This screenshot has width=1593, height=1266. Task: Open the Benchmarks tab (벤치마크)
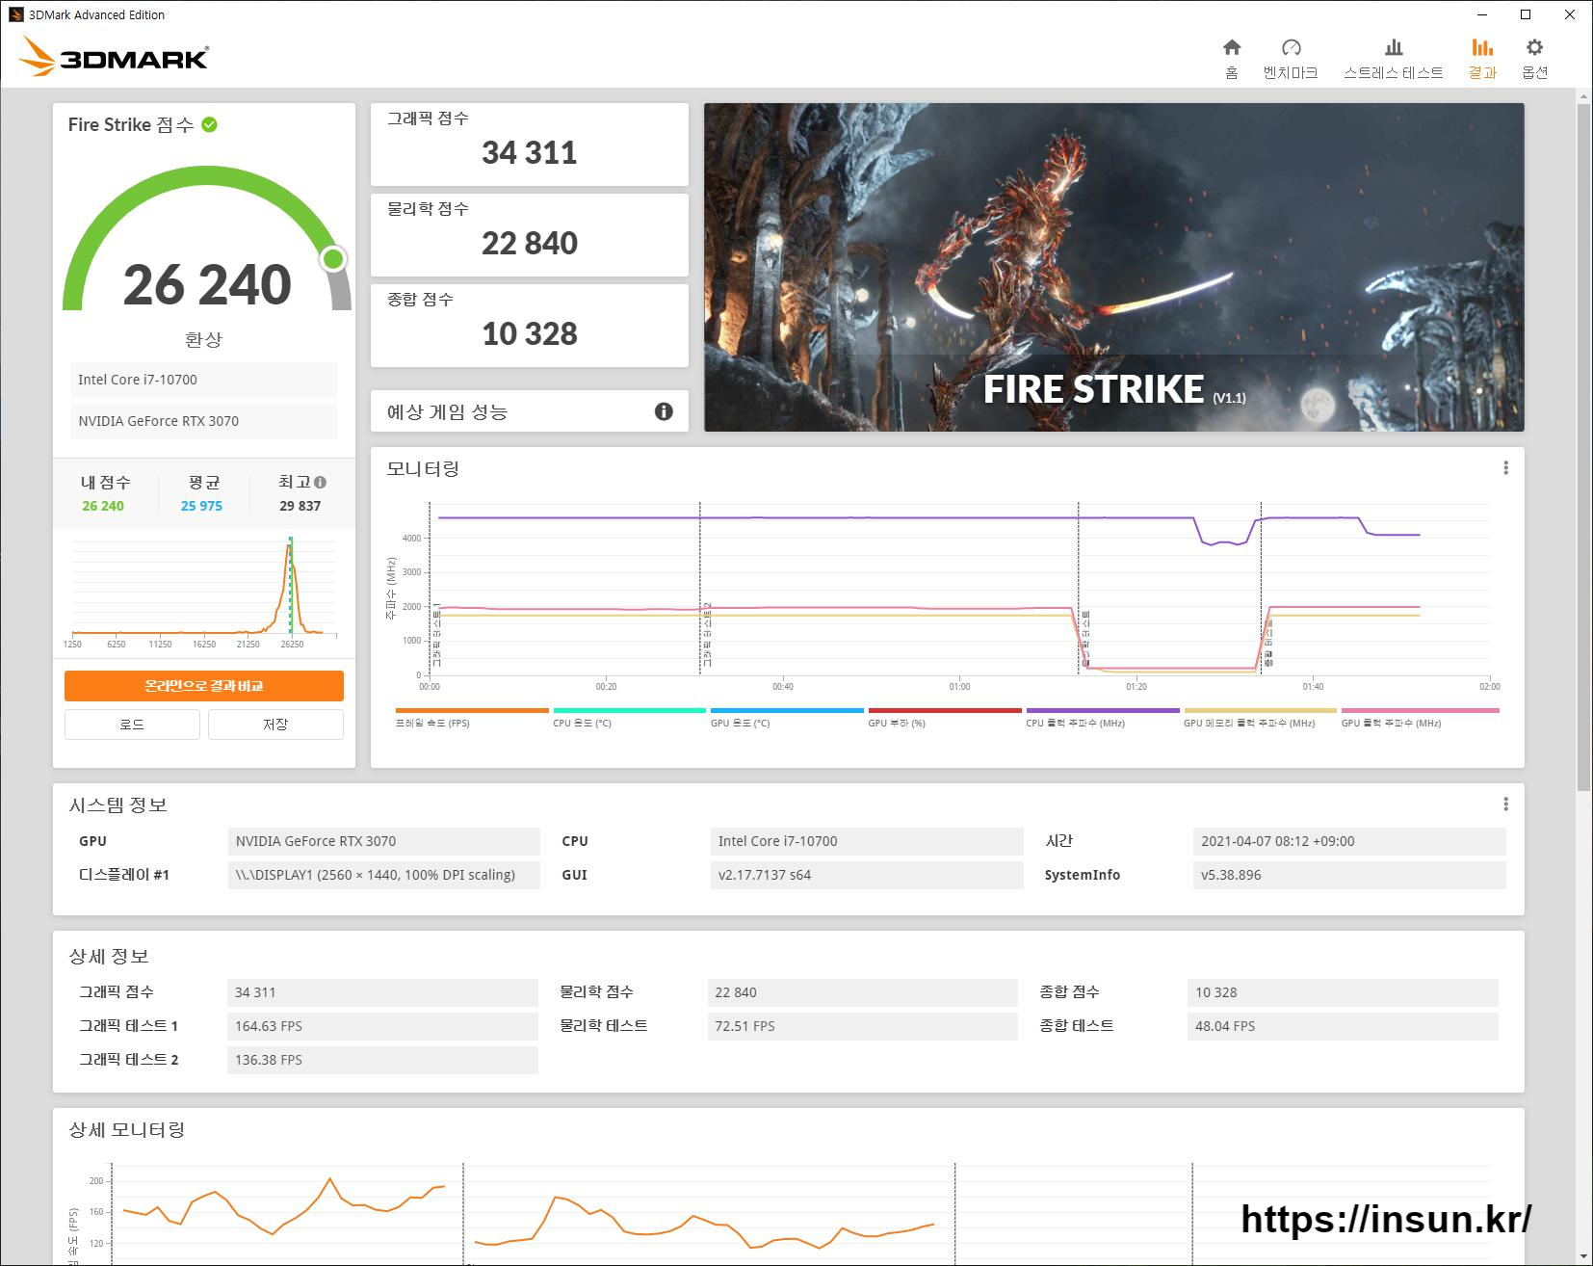coord(1291,59)
